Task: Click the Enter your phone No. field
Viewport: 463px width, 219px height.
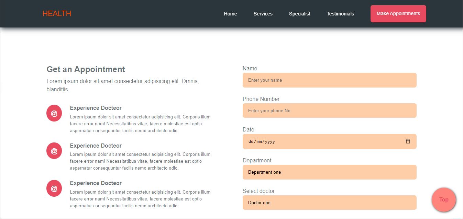Action: pyautogui.click(x=329, y=111)
